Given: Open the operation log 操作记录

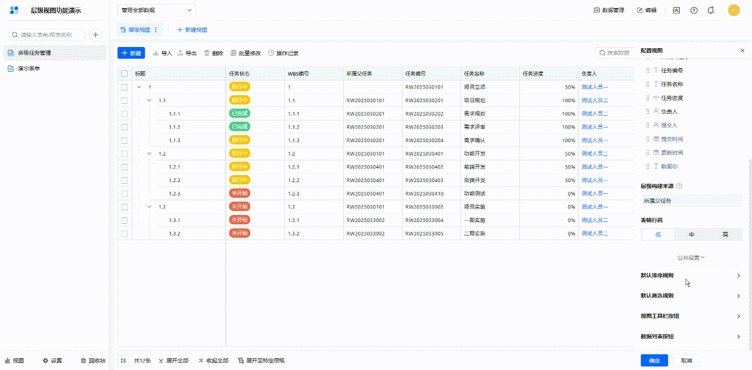Looking at the screenshot, I should 283,53.
